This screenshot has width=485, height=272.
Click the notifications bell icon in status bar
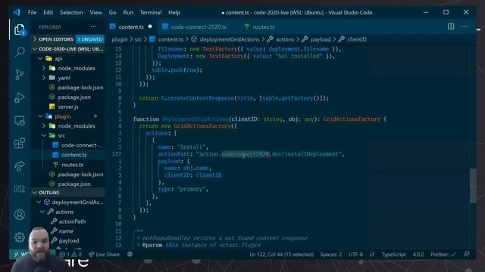467,255
